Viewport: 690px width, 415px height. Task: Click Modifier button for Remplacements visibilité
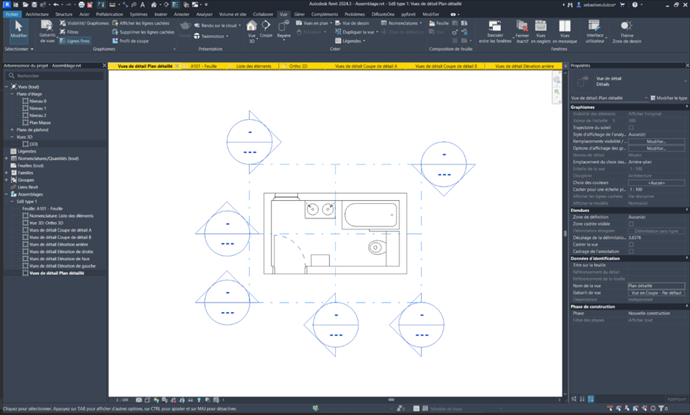(x=656, y=141)
